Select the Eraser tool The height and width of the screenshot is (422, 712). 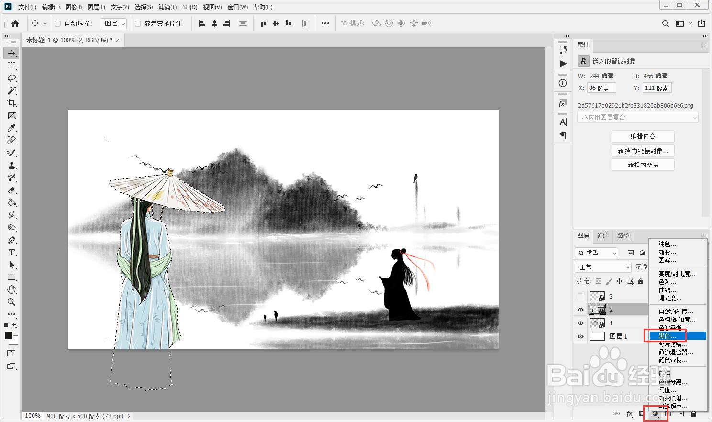coord(11,190)
